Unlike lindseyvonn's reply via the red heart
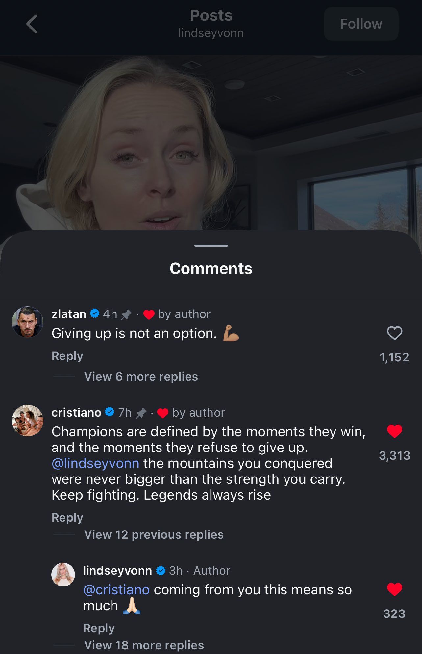Screen dimensions: 422x654 click(394, 589)
